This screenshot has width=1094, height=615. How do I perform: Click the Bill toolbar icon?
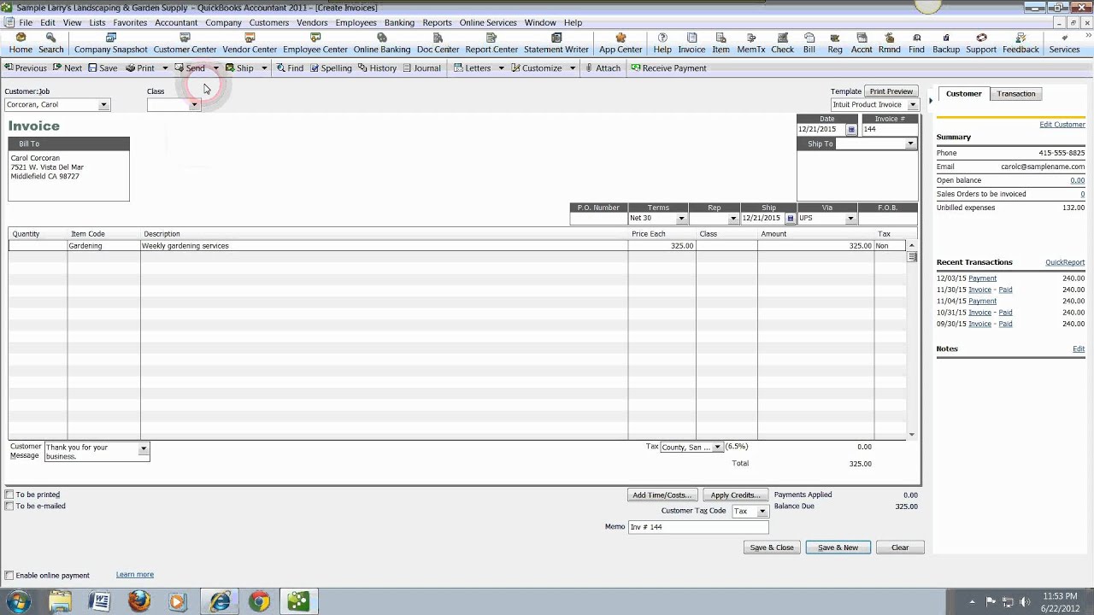[809, 44]
